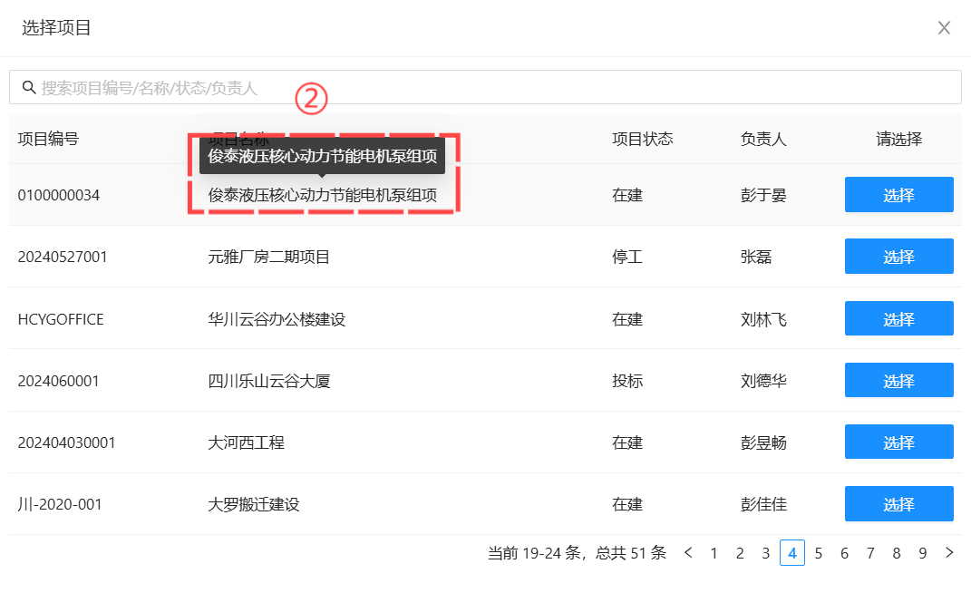Open page 2 of results
971x593 pixels.
coord(740,553)
